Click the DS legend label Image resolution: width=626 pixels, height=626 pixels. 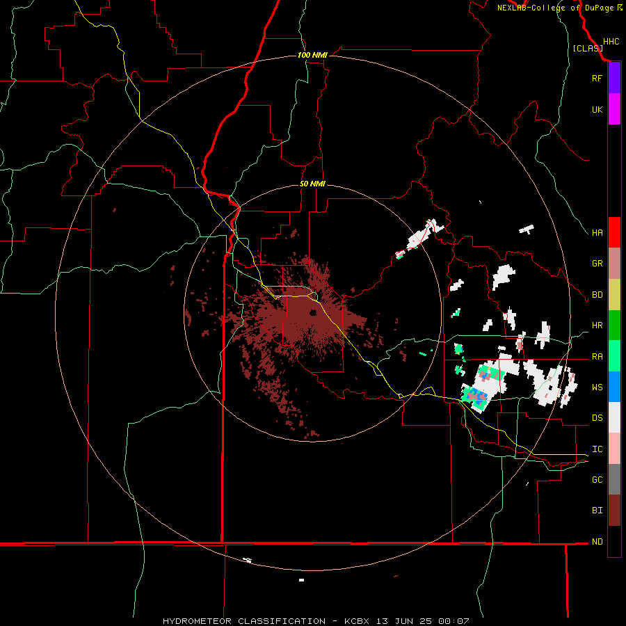pos(597,418)
